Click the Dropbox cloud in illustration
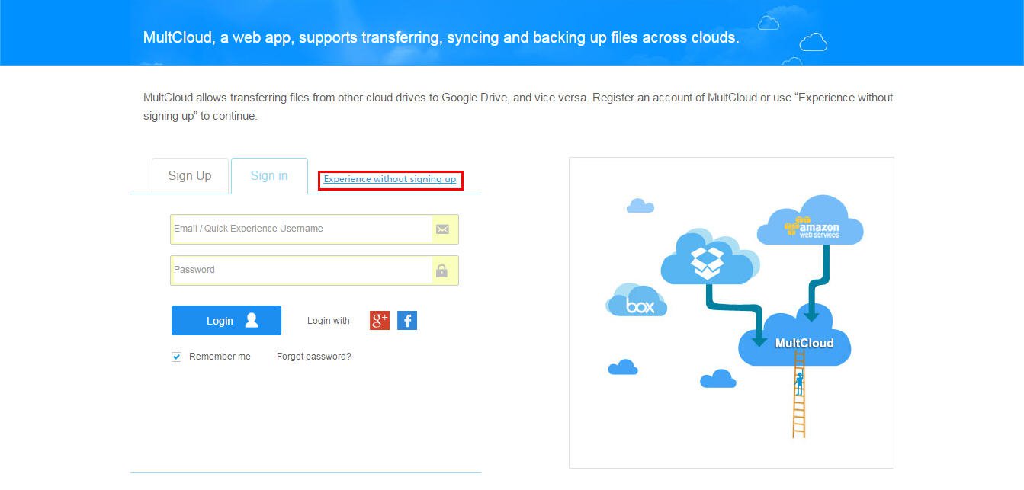Image resolution: width=1024 pixels, height=490 pixels. coord(710,258)
